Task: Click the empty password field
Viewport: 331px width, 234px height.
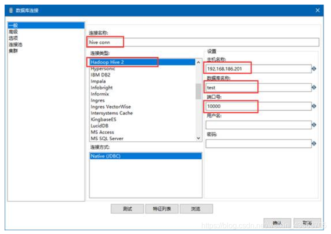Action: [x=259, y=144]
